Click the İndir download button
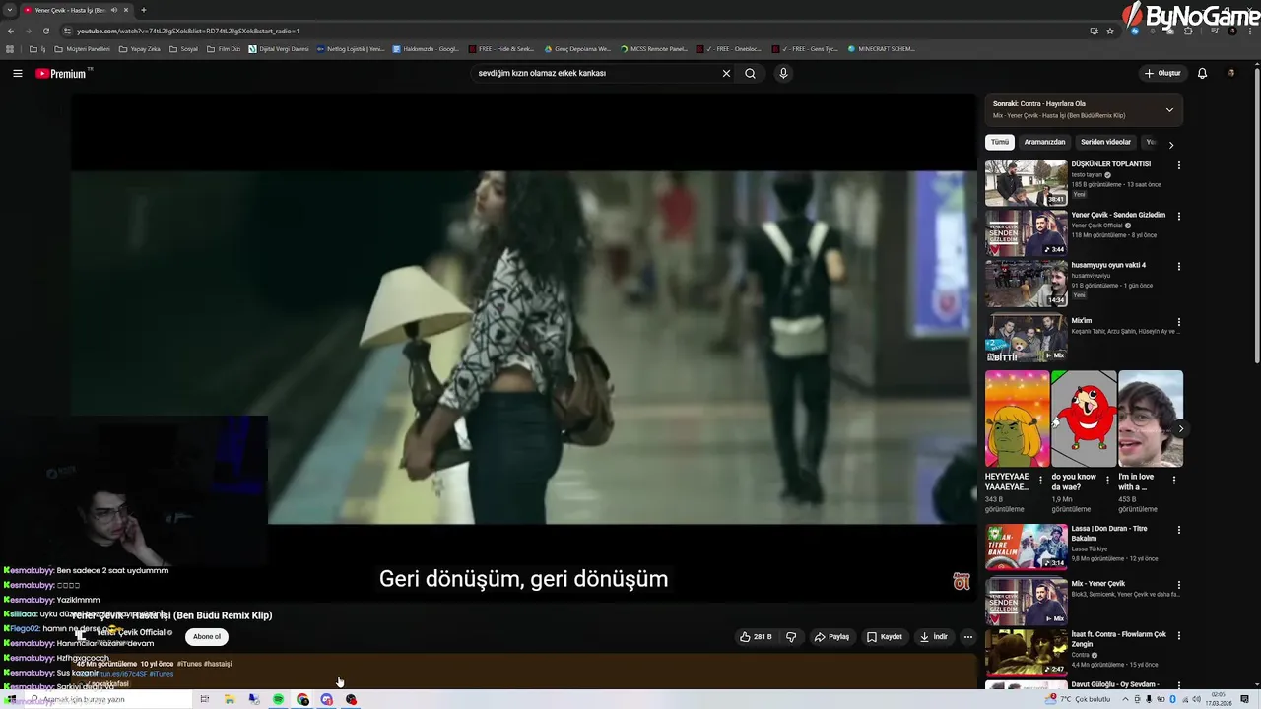The image size is (1261, 709). click(x=933, y=637)
